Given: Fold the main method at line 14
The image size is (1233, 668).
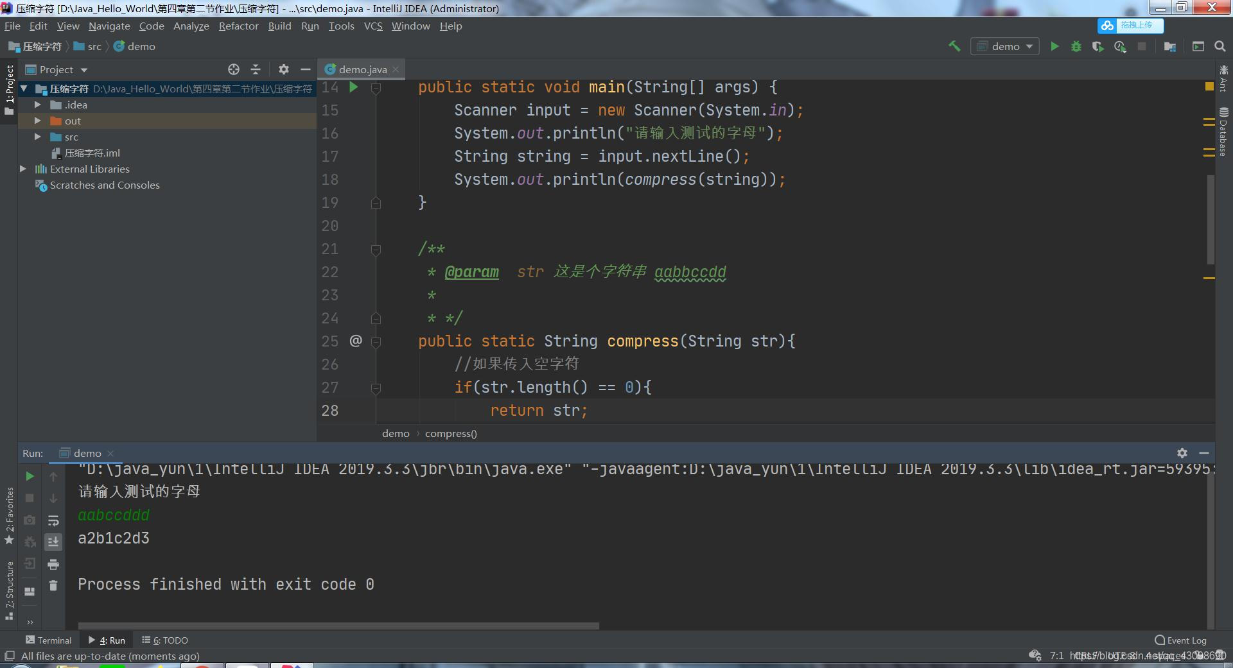Looking at the screenshot, I should [376, 87].
